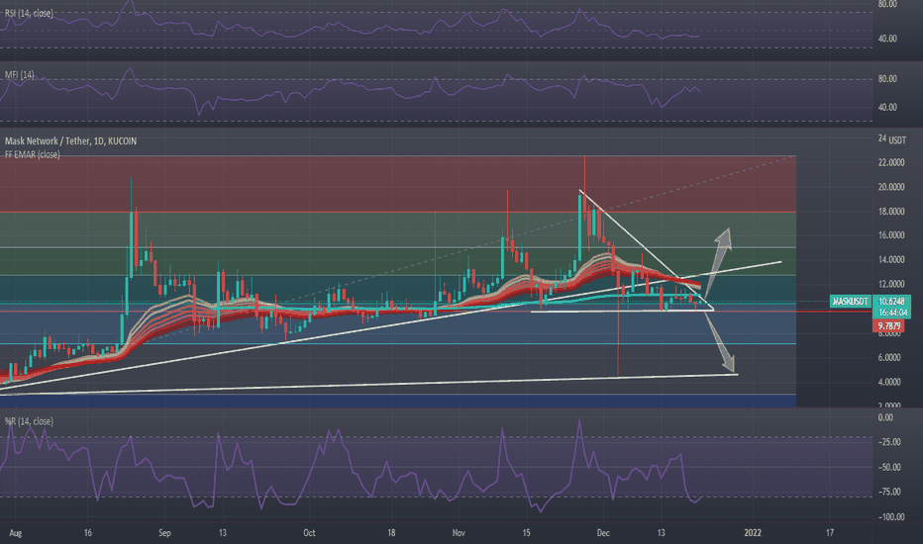923x544 pixels.
Task: Click the Oct label on time axis
Action: click(x=309, y=533)
